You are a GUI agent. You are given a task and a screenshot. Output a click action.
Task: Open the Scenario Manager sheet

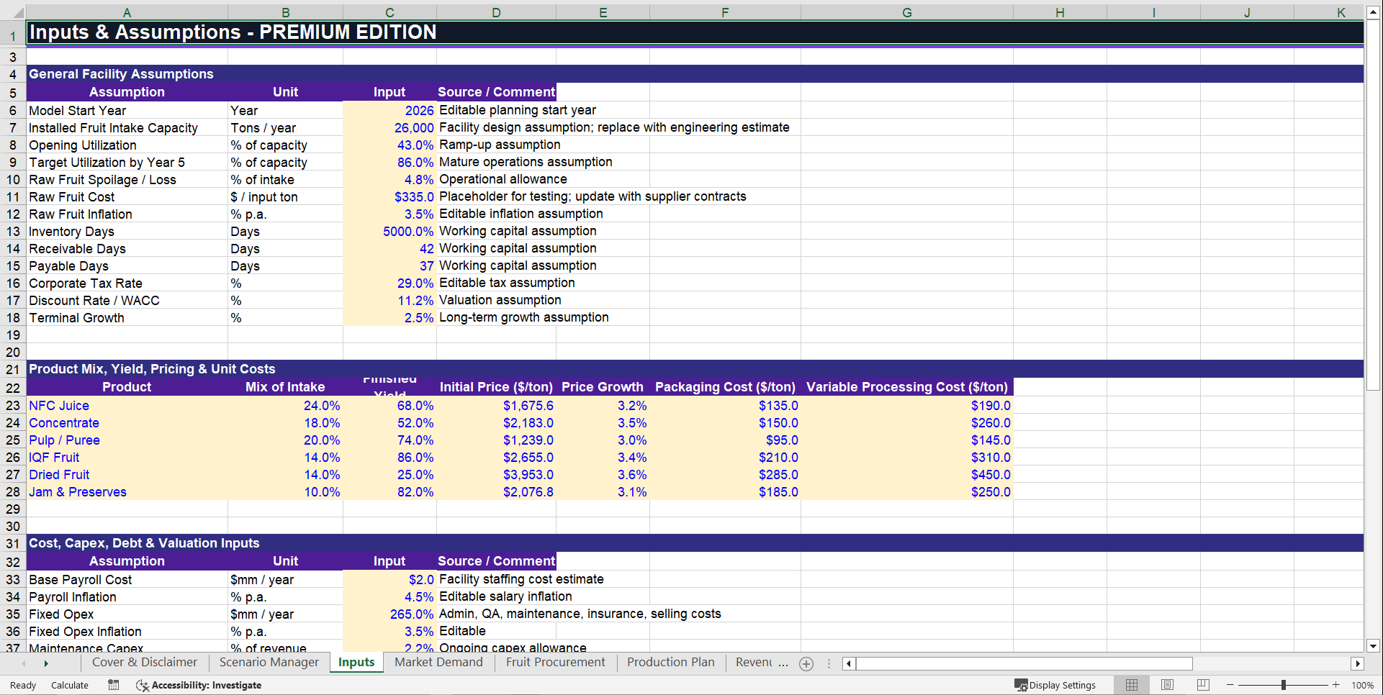[269, 663]
